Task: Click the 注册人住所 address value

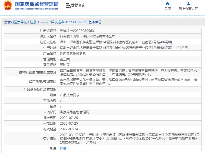Action: pyautogui.click(x=116, y=42)
